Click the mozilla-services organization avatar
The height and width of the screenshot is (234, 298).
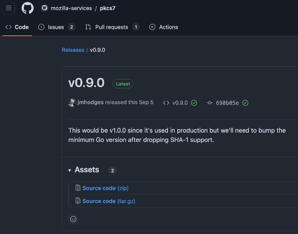pyautogui.click(x=44, y=8)
